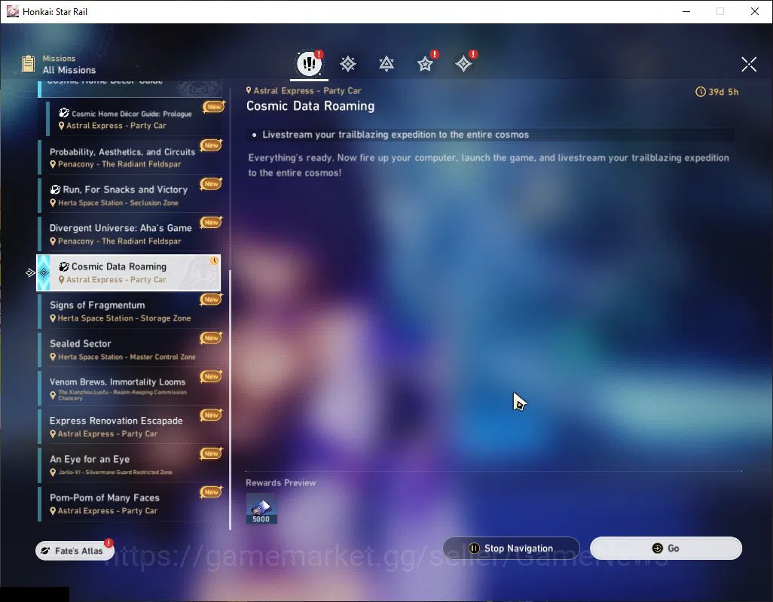Select Express Renovation Escapade mission
Screen dimensions: 773x602
point(130,427)
